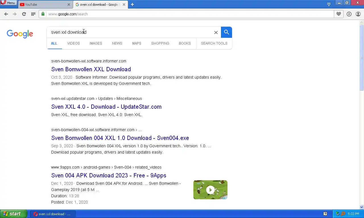Open the Windows start menu
Screen dimensions: 364x218
coord(13,214)
